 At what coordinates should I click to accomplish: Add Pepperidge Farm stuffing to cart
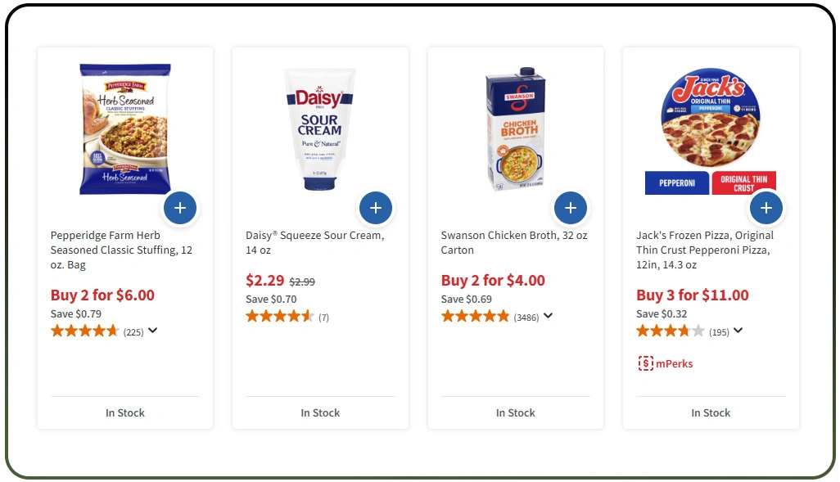tap(180, 209)
